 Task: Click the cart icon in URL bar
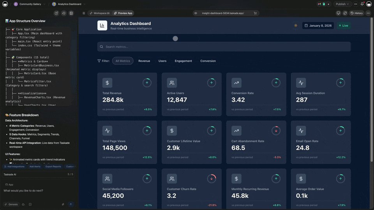pos(255,13)
